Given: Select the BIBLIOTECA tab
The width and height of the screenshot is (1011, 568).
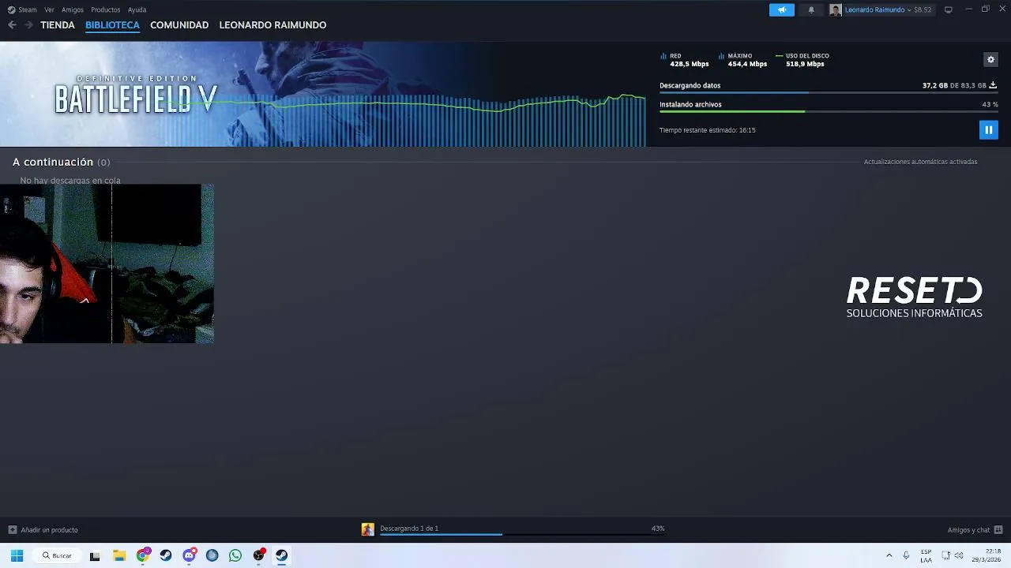Looking at the screenshot, I should click(x=112, y=25).
